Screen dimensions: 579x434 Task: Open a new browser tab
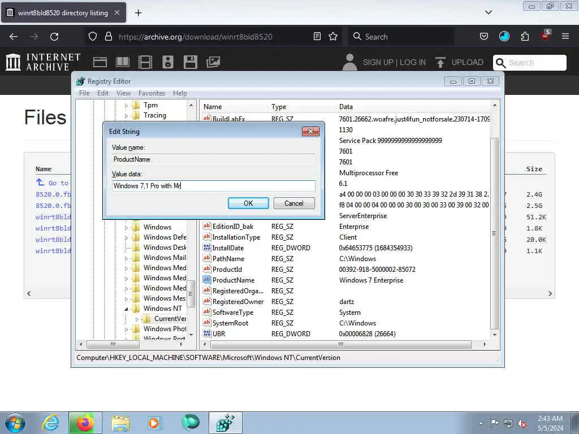tap(138, 13)
